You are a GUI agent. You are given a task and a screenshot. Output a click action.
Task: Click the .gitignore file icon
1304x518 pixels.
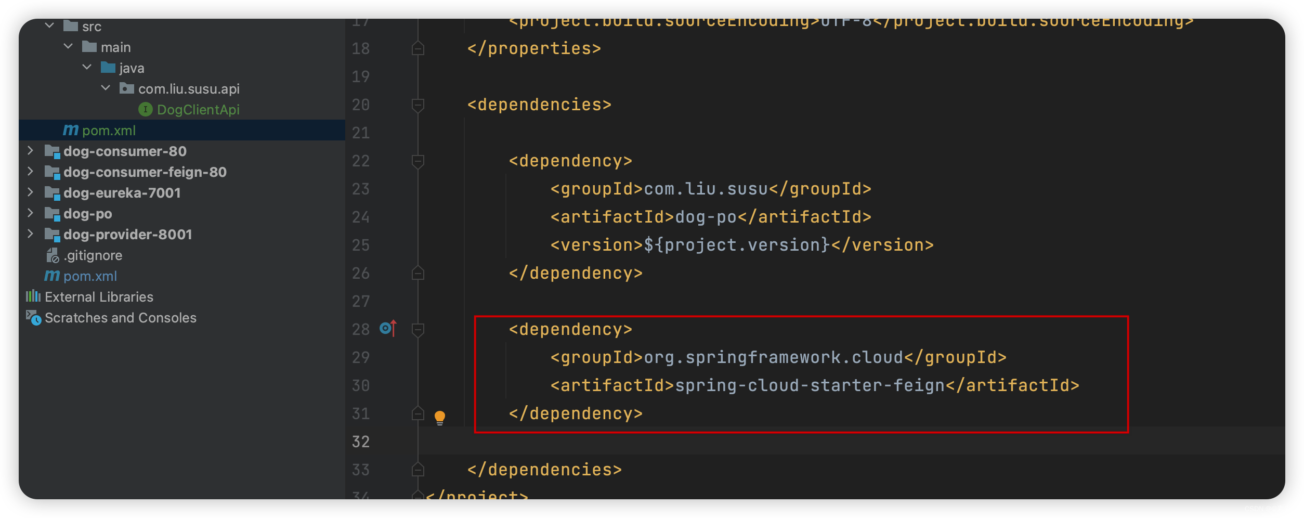point(53,255)
